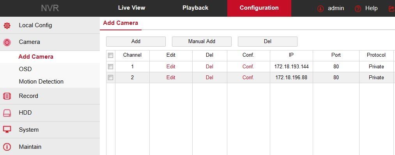Click the System monitor icon
Viewport: 395px width, 155px height.
7,130
